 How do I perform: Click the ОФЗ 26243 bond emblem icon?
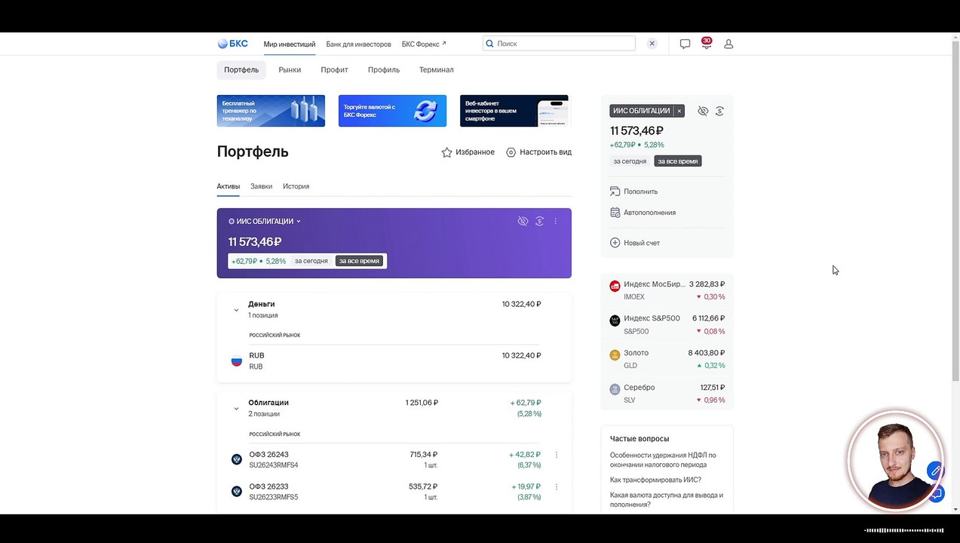click(236, 459)
